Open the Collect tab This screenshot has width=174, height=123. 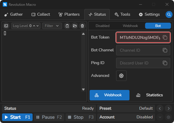click(x=41, y=15)
